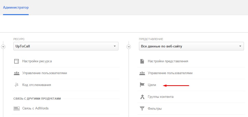
Task: Click the Настройки ресурса layout icon
Action: [16, 61]
